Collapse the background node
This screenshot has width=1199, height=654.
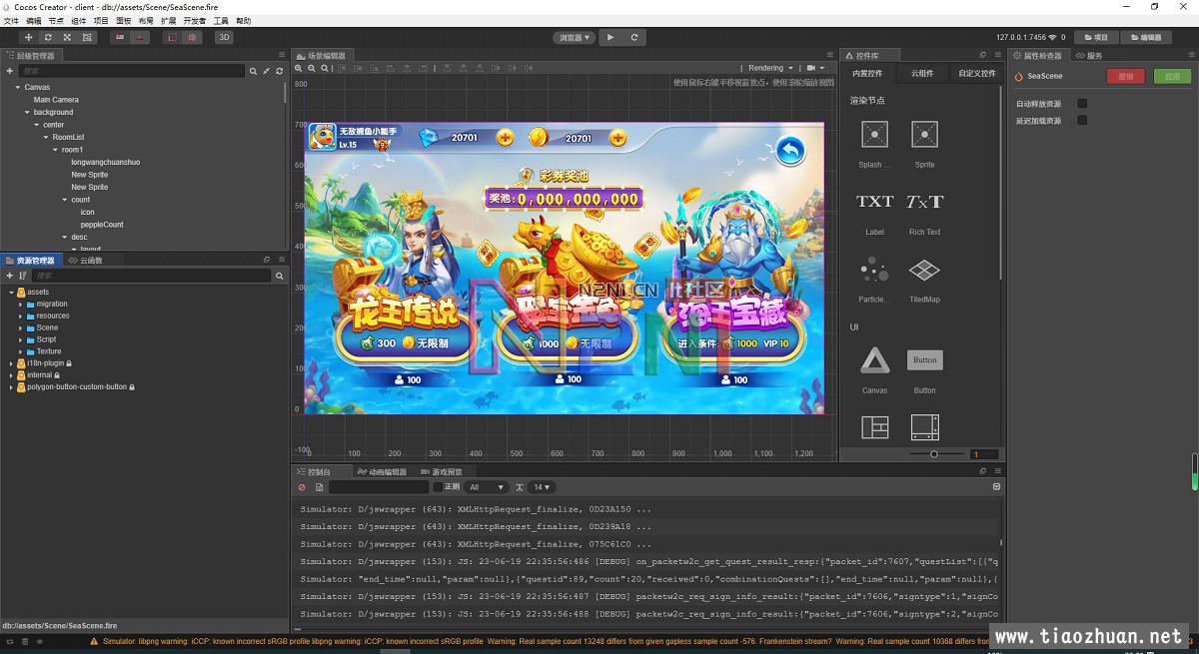[x=27, y=112]
